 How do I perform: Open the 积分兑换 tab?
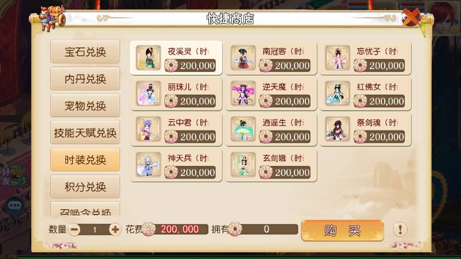click(85, 187)
